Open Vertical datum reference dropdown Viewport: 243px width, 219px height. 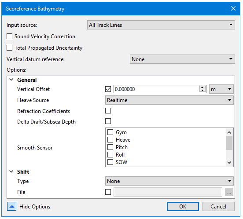coord(182,59)
